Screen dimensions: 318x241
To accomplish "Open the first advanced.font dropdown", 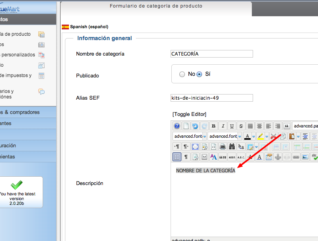I will [x=190, y=136].
